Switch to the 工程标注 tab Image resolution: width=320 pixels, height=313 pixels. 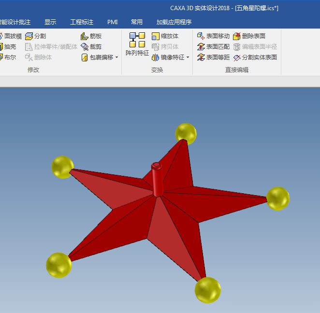82,22
